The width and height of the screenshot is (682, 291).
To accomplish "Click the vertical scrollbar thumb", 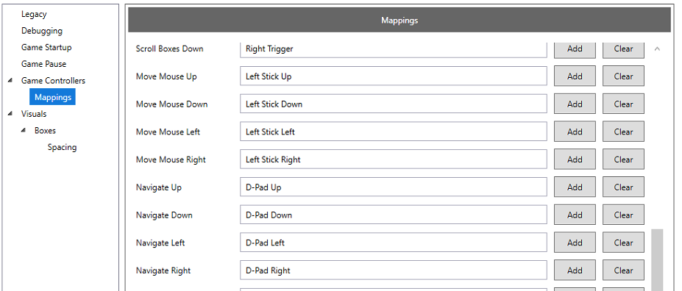I will pos(657,259).
